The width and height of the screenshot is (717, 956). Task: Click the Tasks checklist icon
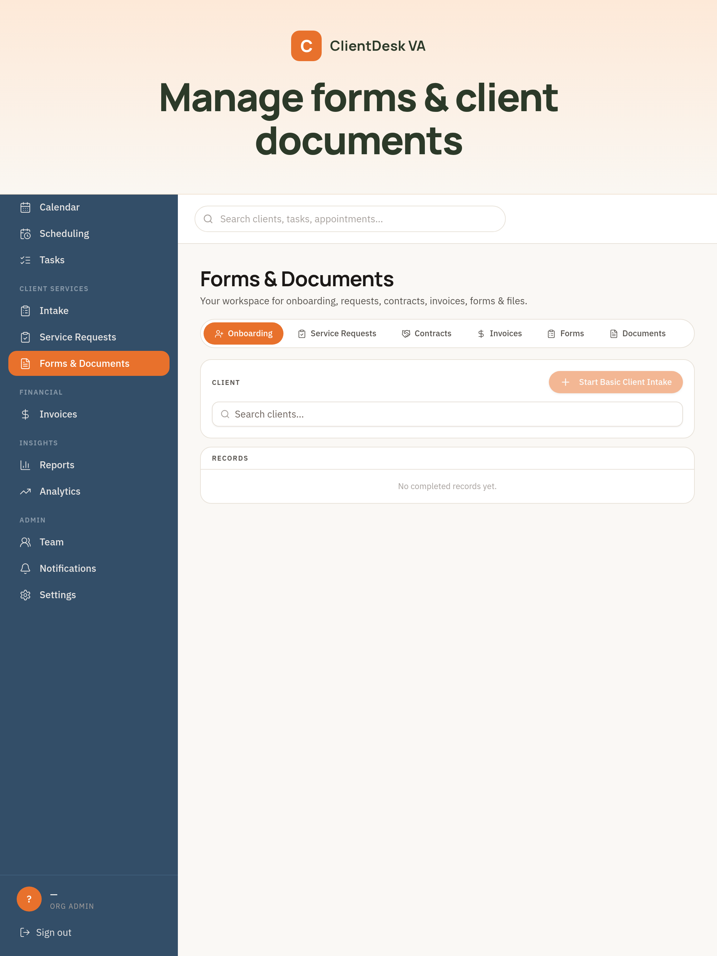coord(25,260)
